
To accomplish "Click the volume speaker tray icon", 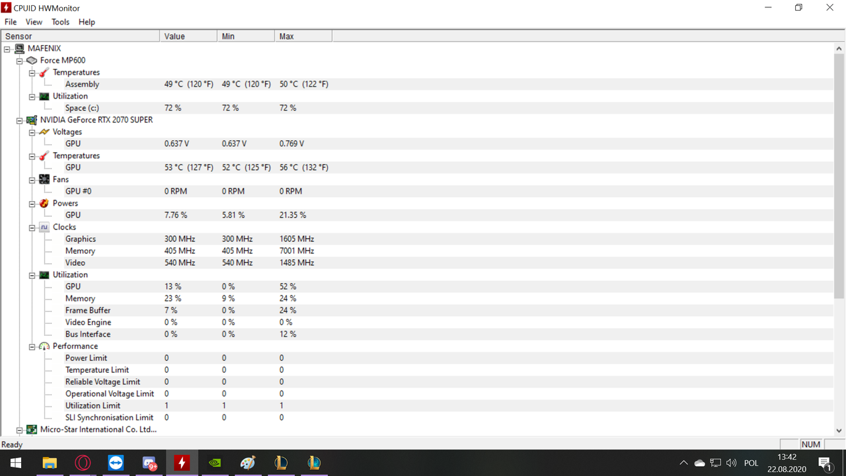I will [x=731, y=463].
